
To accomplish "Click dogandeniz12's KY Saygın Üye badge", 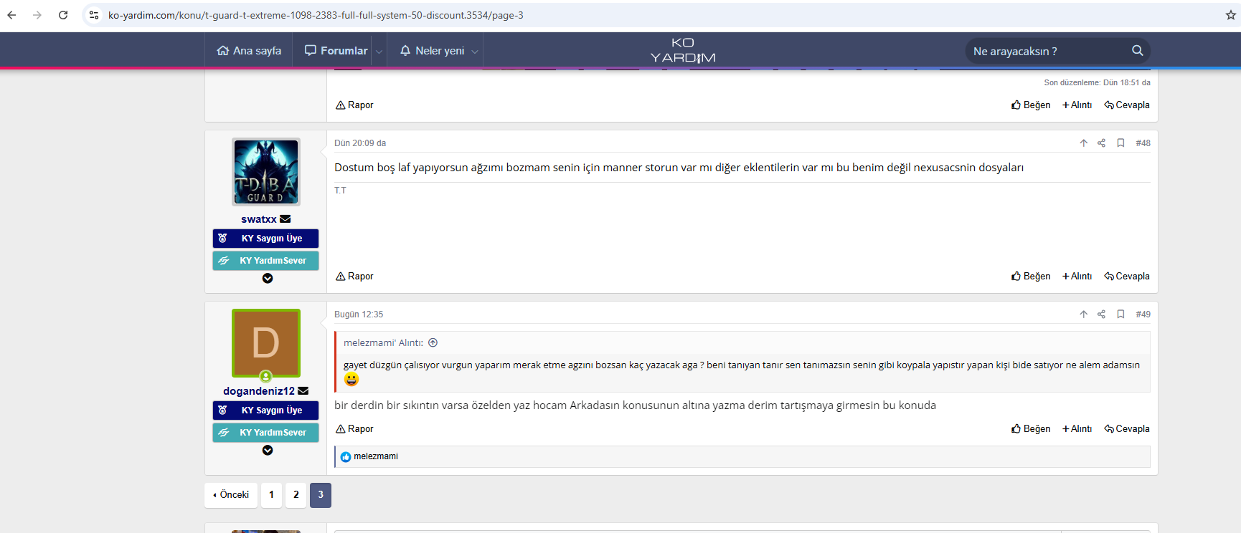I will (265, 410).
